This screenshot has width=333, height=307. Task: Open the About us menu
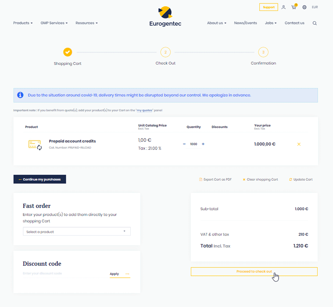click(216, 23)
